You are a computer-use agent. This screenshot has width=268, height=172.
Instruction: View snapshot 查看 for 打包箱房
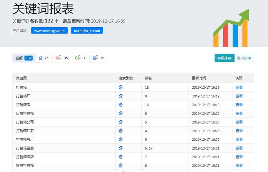[239, 105]
